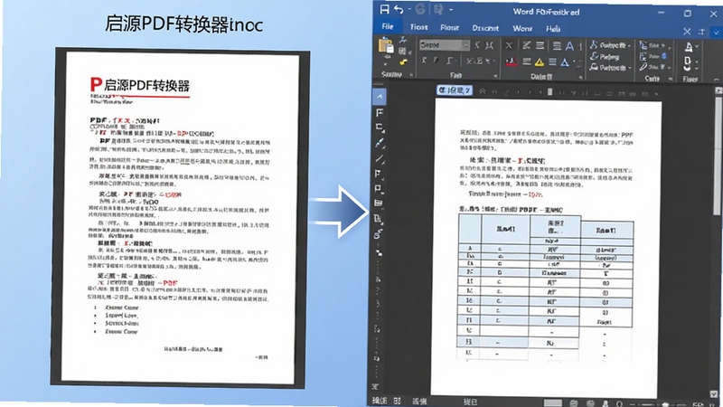The image size is (723, 407).
Task: Toggle the first bold-style button under font box
Action: coord(424,61)
